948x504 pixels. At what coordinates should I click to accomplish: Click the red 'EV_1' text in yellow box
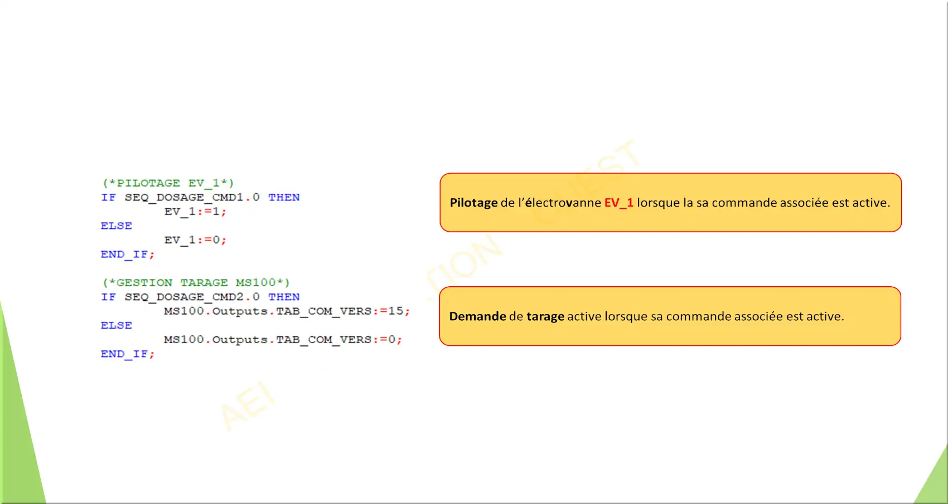point(618,203)
